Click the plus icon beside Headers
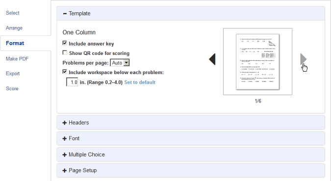The image size is (331, 181). point(65,123)
